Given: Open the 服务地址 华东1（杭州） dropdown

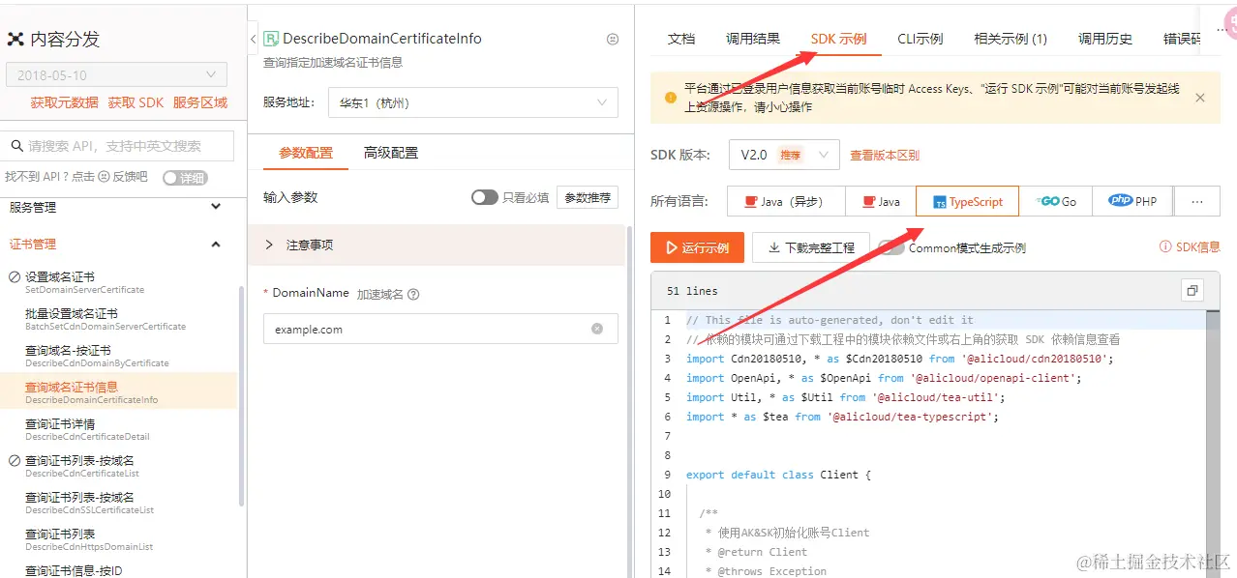Looking at the screenshot, I should [472, 101].
